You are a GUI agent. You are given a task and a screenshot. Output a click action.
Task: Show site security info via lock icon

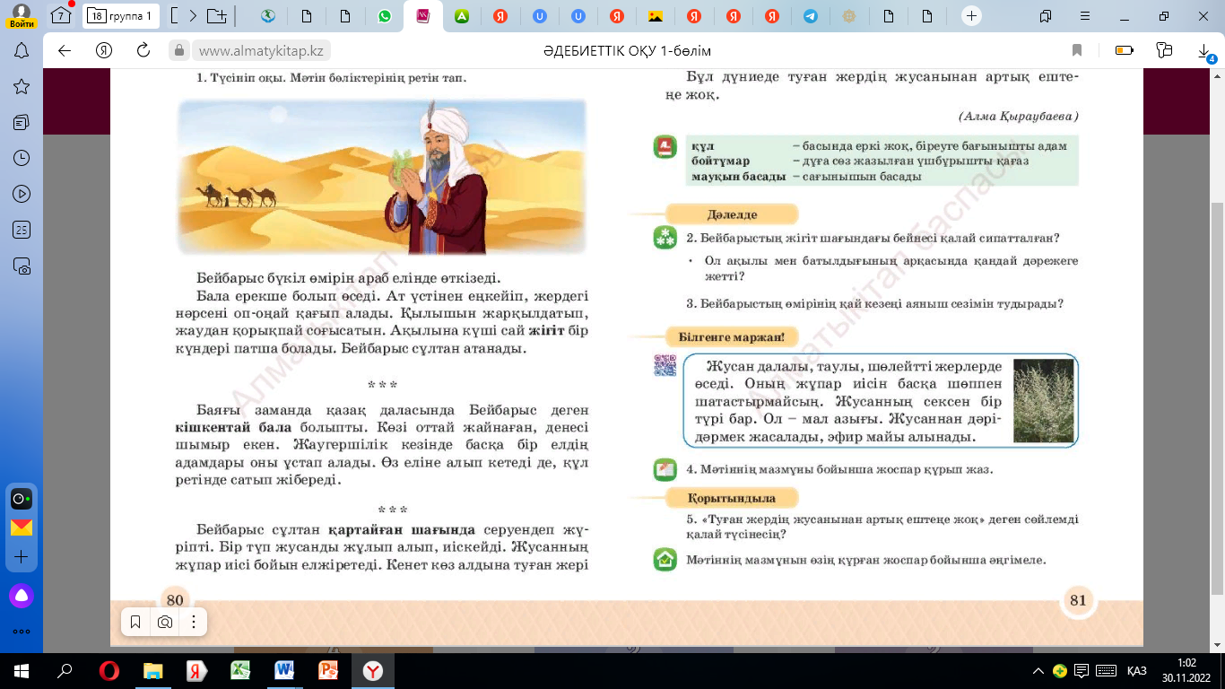pyautogui.click(x=179, y=50)
